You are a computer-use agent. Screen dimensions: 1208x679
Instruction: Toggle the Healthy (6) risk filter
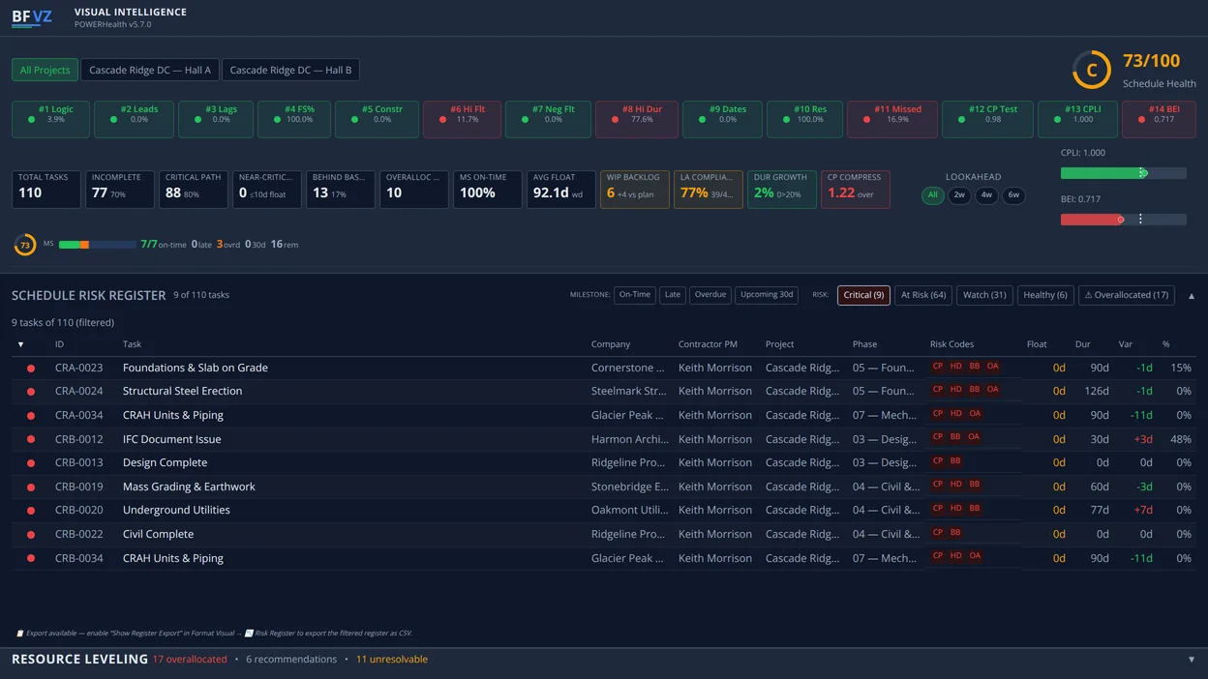1045,295
